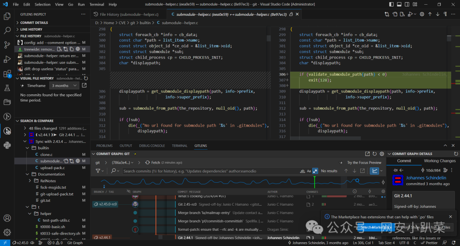
Task: Go to next change arrow in diff toolbar
Action: [x=438, y=14]
